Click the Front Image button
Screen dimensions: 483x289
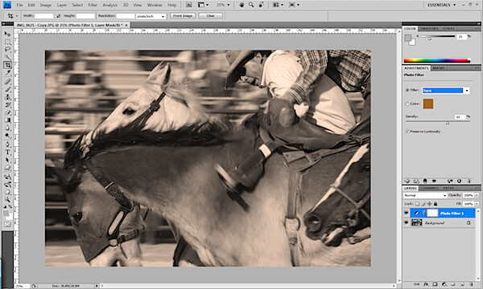coord(183,16)
